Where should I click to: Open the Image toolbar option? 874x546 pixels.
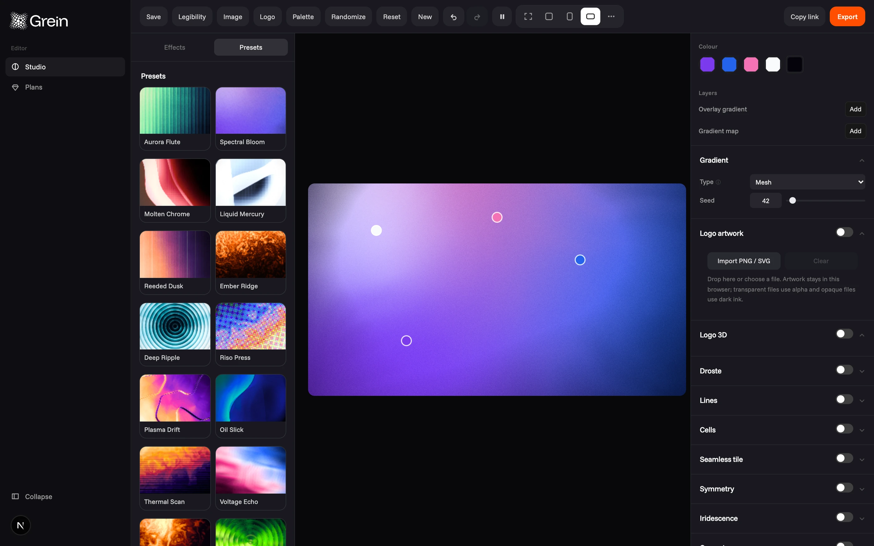click(233, 17)
